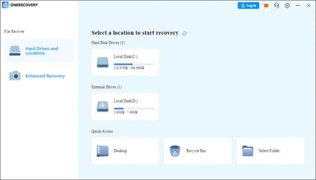Select Hard Drives and Locations tab

click(x=39, y=50)
